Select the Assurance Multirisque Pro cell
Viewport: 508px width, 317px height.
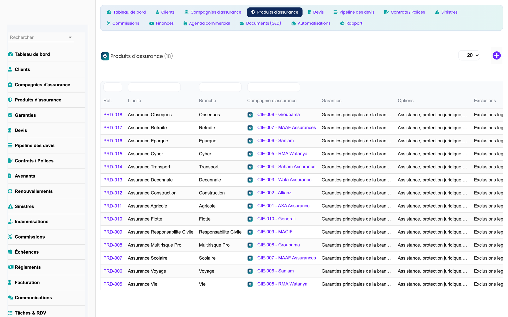pos(155,245)
